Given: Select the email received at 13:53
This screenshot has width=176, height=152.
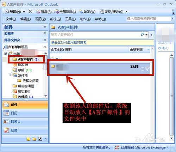Looking at the screenshot, I should coord(100,68).
